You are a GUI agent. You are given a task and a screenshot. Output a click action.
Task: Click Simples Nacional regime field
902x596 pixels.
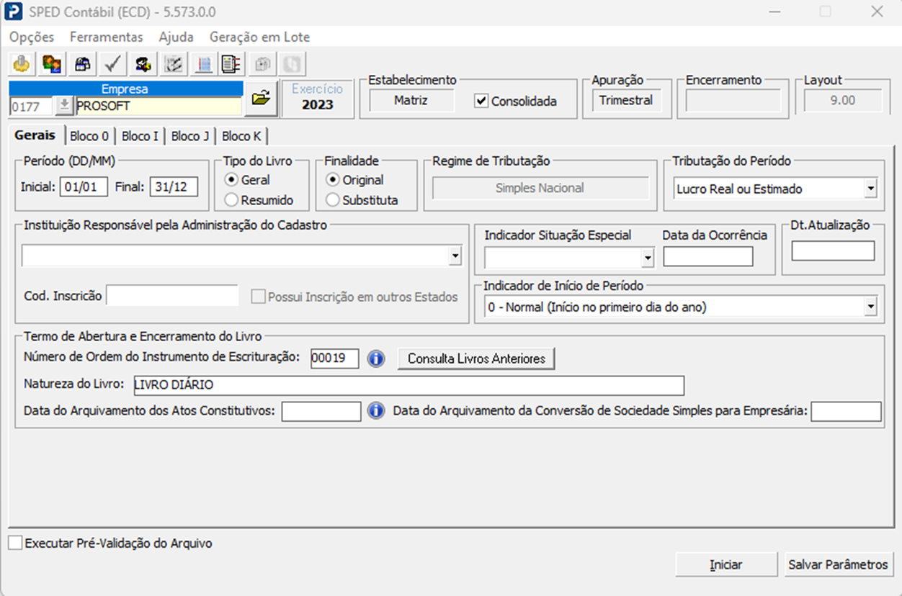(540, 188)
